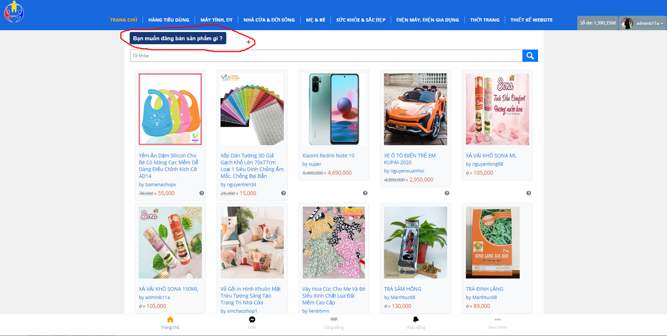This screenshot has height=336, width=667.
Task: Go to Trang chủ home icon
Action: point(170,320)
